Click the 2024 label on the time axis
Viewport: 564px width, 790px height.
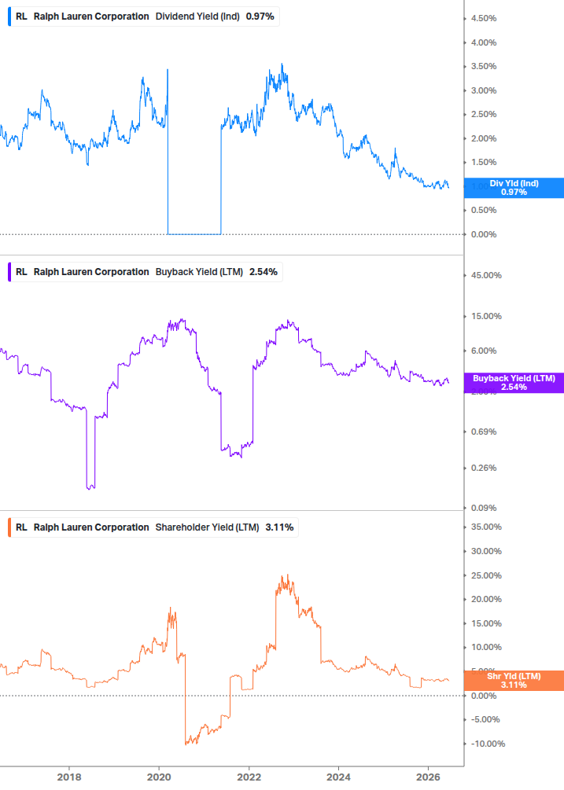pyautogui.click(x=338, y=777)
